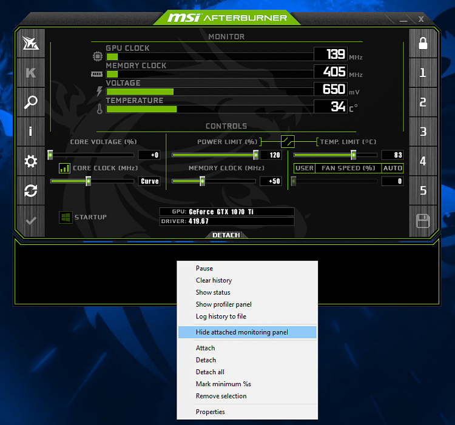The width and height of the screenshot is (455, 425).
Task: Click the GPU Clock 139 MHz readout
Action: [331, 54]
